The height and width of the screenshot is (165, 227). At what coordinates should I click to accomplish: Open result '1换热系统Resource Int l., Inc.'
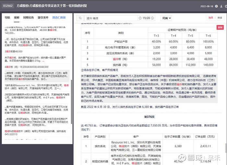[x=37, y=87]
